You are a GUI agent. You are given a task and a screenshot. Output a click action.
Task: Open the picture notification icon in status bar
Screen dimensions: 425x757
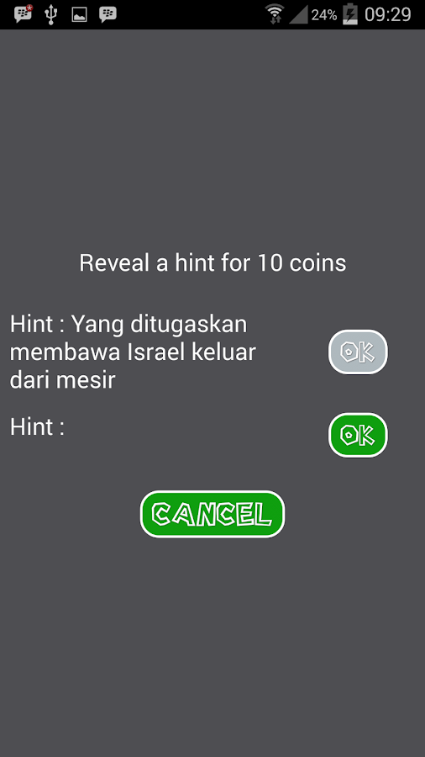(79, 14)
